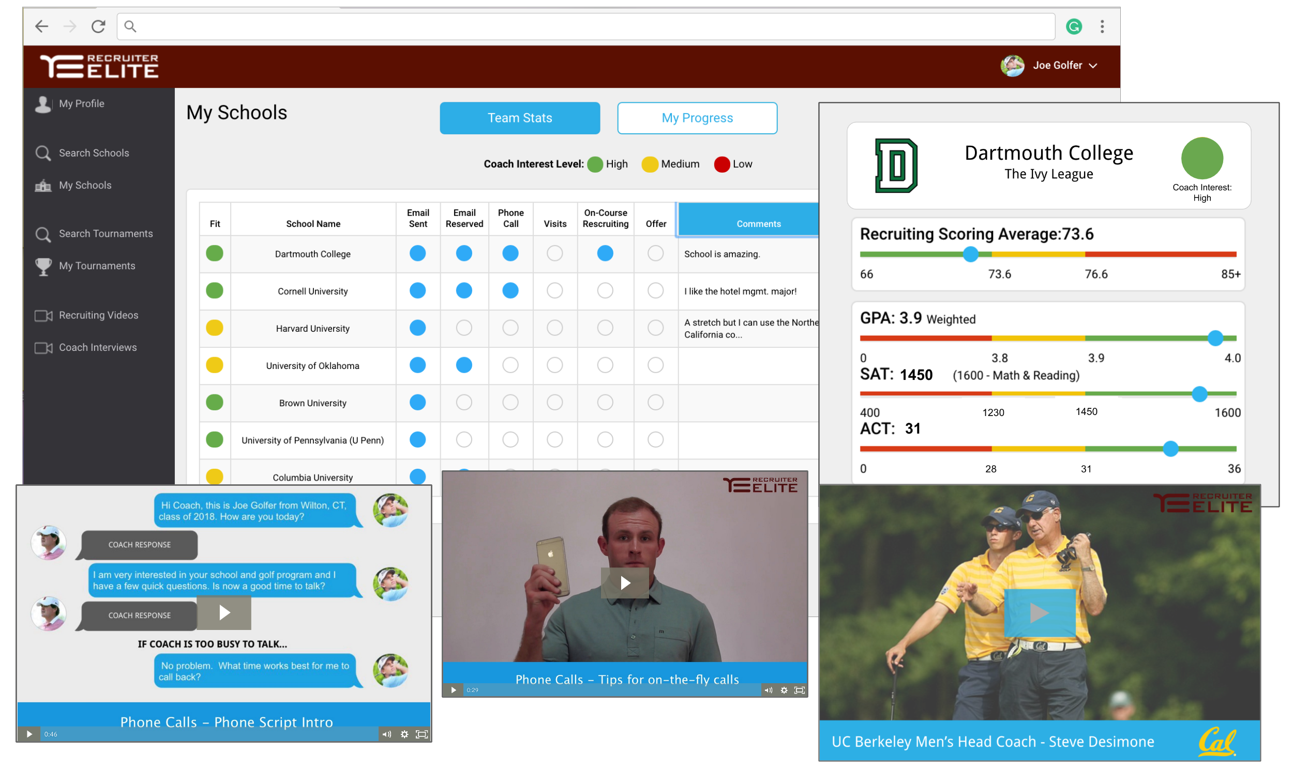Click the Cornell University school name

coord(312,291)
